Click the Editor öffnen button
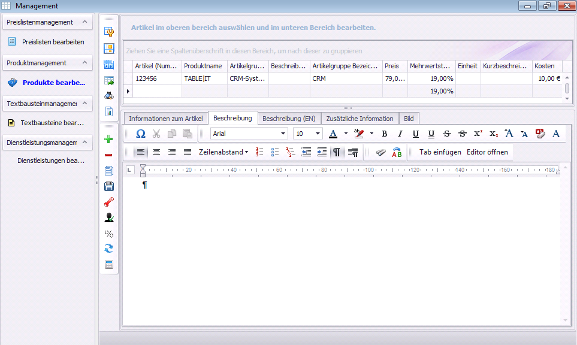Viewport: 577px width, 345px height. [487, 152]
